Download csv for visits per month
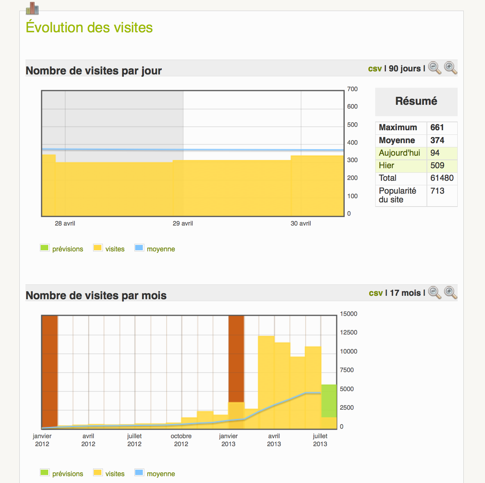This screenshot has height=483, width=485. coord(376,293)
